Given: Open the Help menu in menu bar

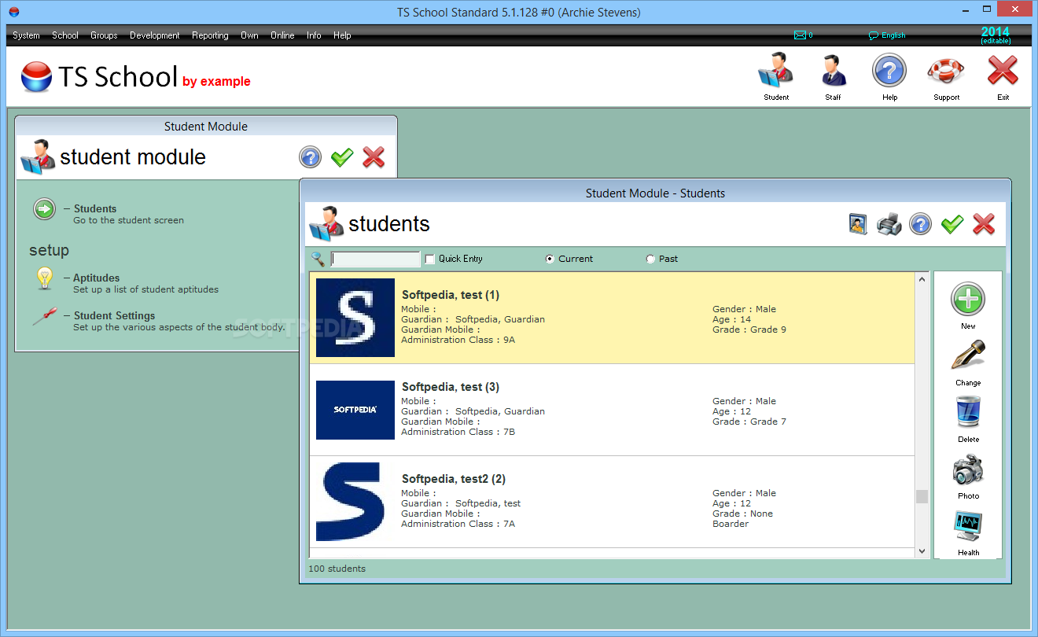Looking at the screenshot, I should tap(342, 35).
